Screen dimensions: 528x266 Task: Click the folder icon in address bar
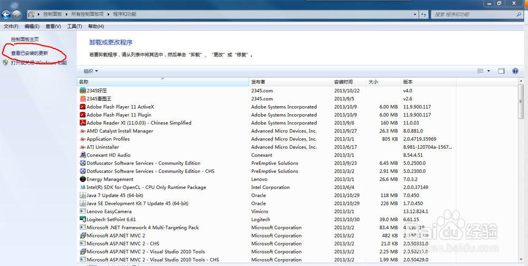(x=31, y=14)
